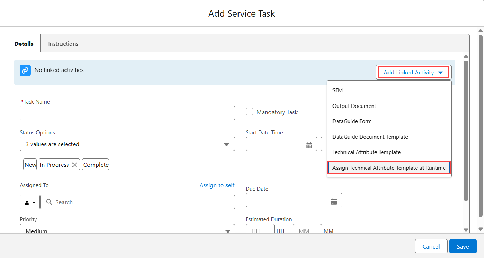This screenshot has width=484, height=258.
Task: Click the Estimated Duration MM field
Action: pos(307,229)
